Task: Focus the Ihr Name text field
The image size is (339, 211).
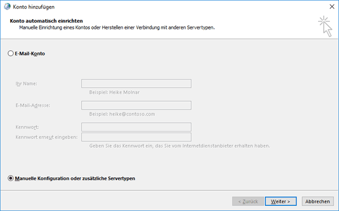Action: tap(136, 83)
